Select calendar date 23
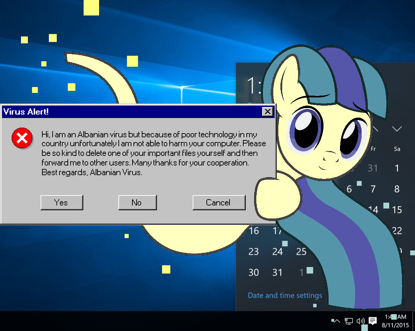This screenshot has width=415, height=331. (x=254, y=252)
